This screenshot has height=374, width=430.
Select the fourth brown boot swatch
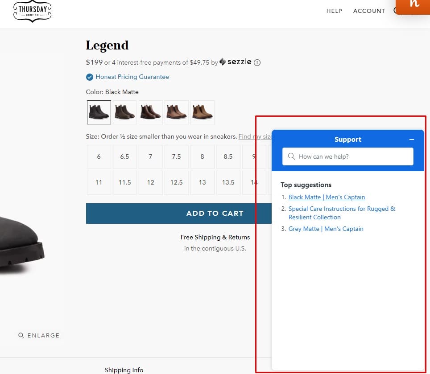point(177,112)
